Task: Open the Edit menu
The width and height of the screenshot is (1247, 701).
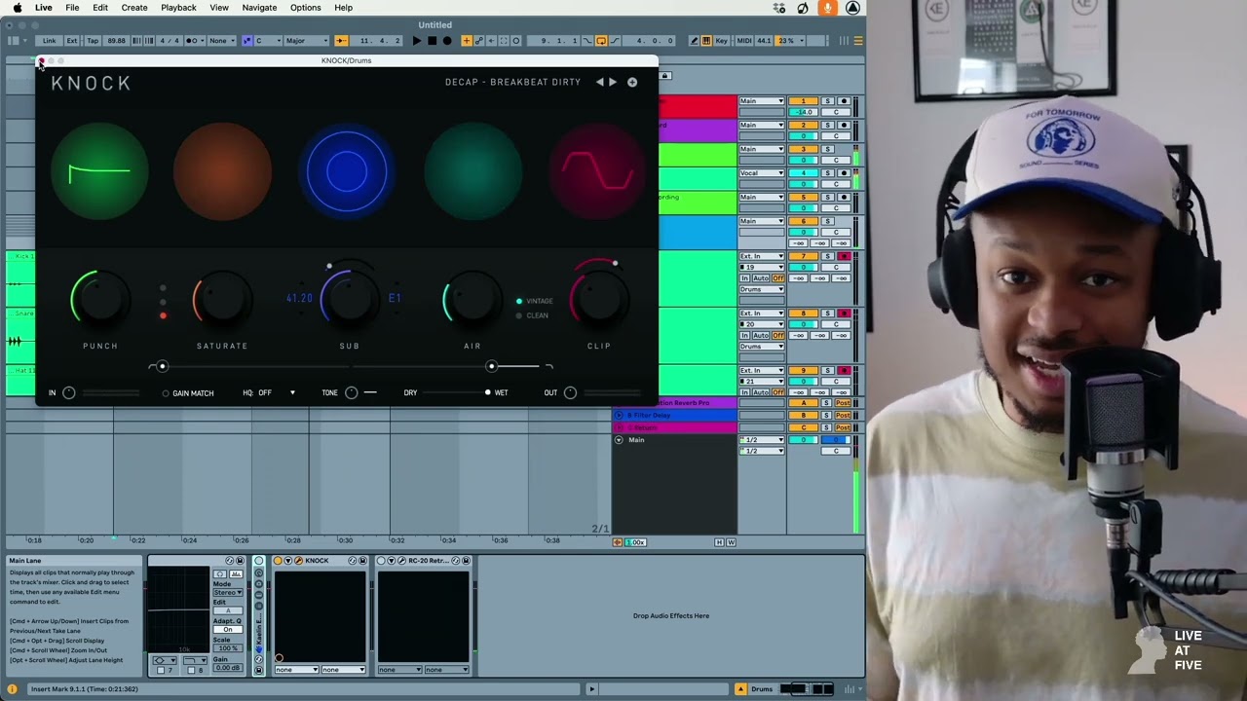Action: 100,8
